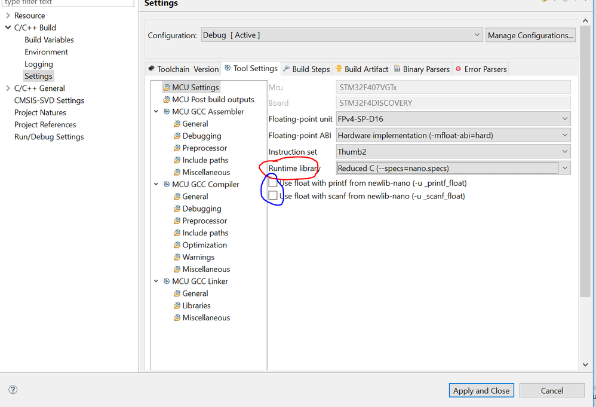The image size is (596, 407).
Task: Expand the C/C++ General node
Action: pyautogui.click(x=8, y=88)
